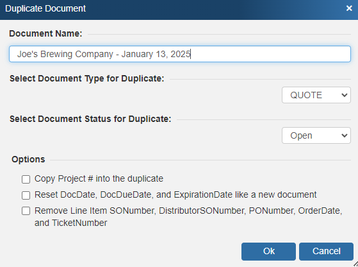Click the 'Copy Project # into the duplicate' label text
Image resolution: width=358 pixels, height=267 pixels.
click(99, 178)
